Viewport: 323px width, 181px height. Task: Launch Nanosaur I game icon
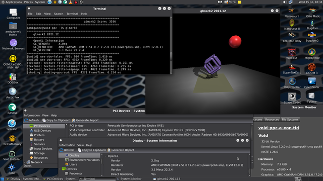pyautogui.click(x=292, y=13)
